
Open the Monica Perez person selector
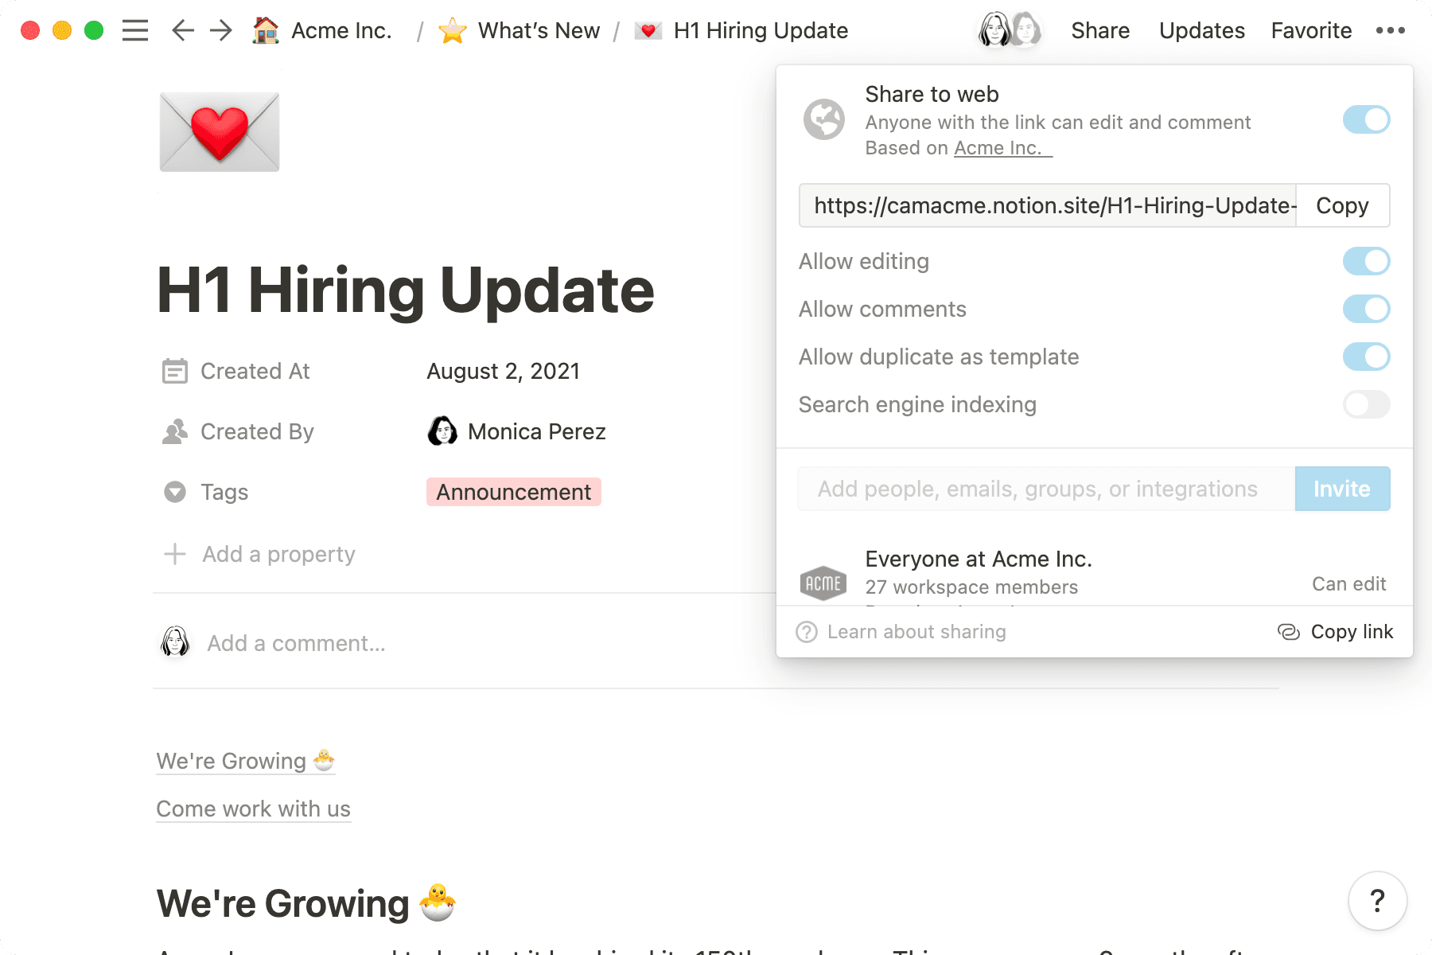coord(537,431)
